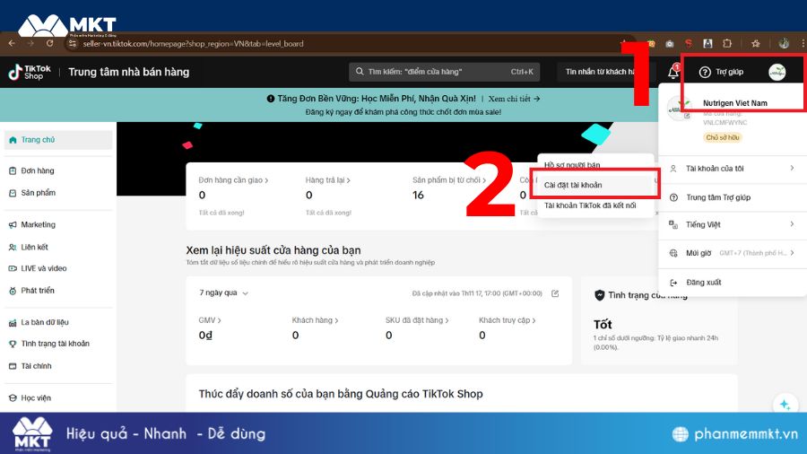Open the '7 ngày qua' period dropdown
The image size is (807, 454).
(x=224, y=293)
